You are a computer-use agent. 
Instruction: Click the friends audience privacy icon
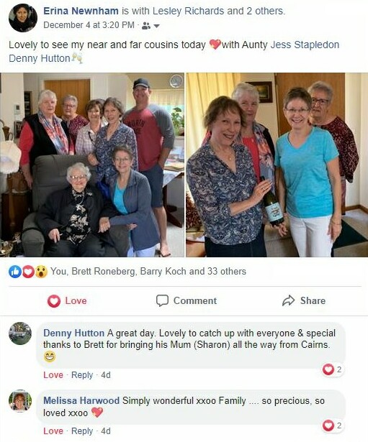(146, 26)
